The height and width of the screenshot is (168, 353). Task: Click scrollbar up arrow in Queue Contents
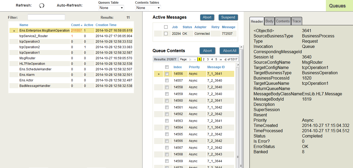click(x=237, y=65)
